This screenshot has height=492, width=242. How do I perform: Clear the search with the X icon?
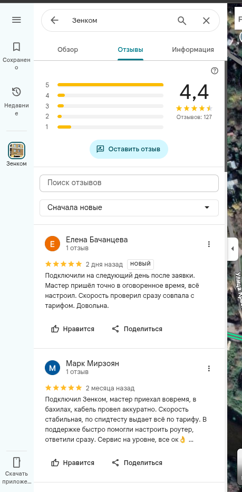[206, 21]
